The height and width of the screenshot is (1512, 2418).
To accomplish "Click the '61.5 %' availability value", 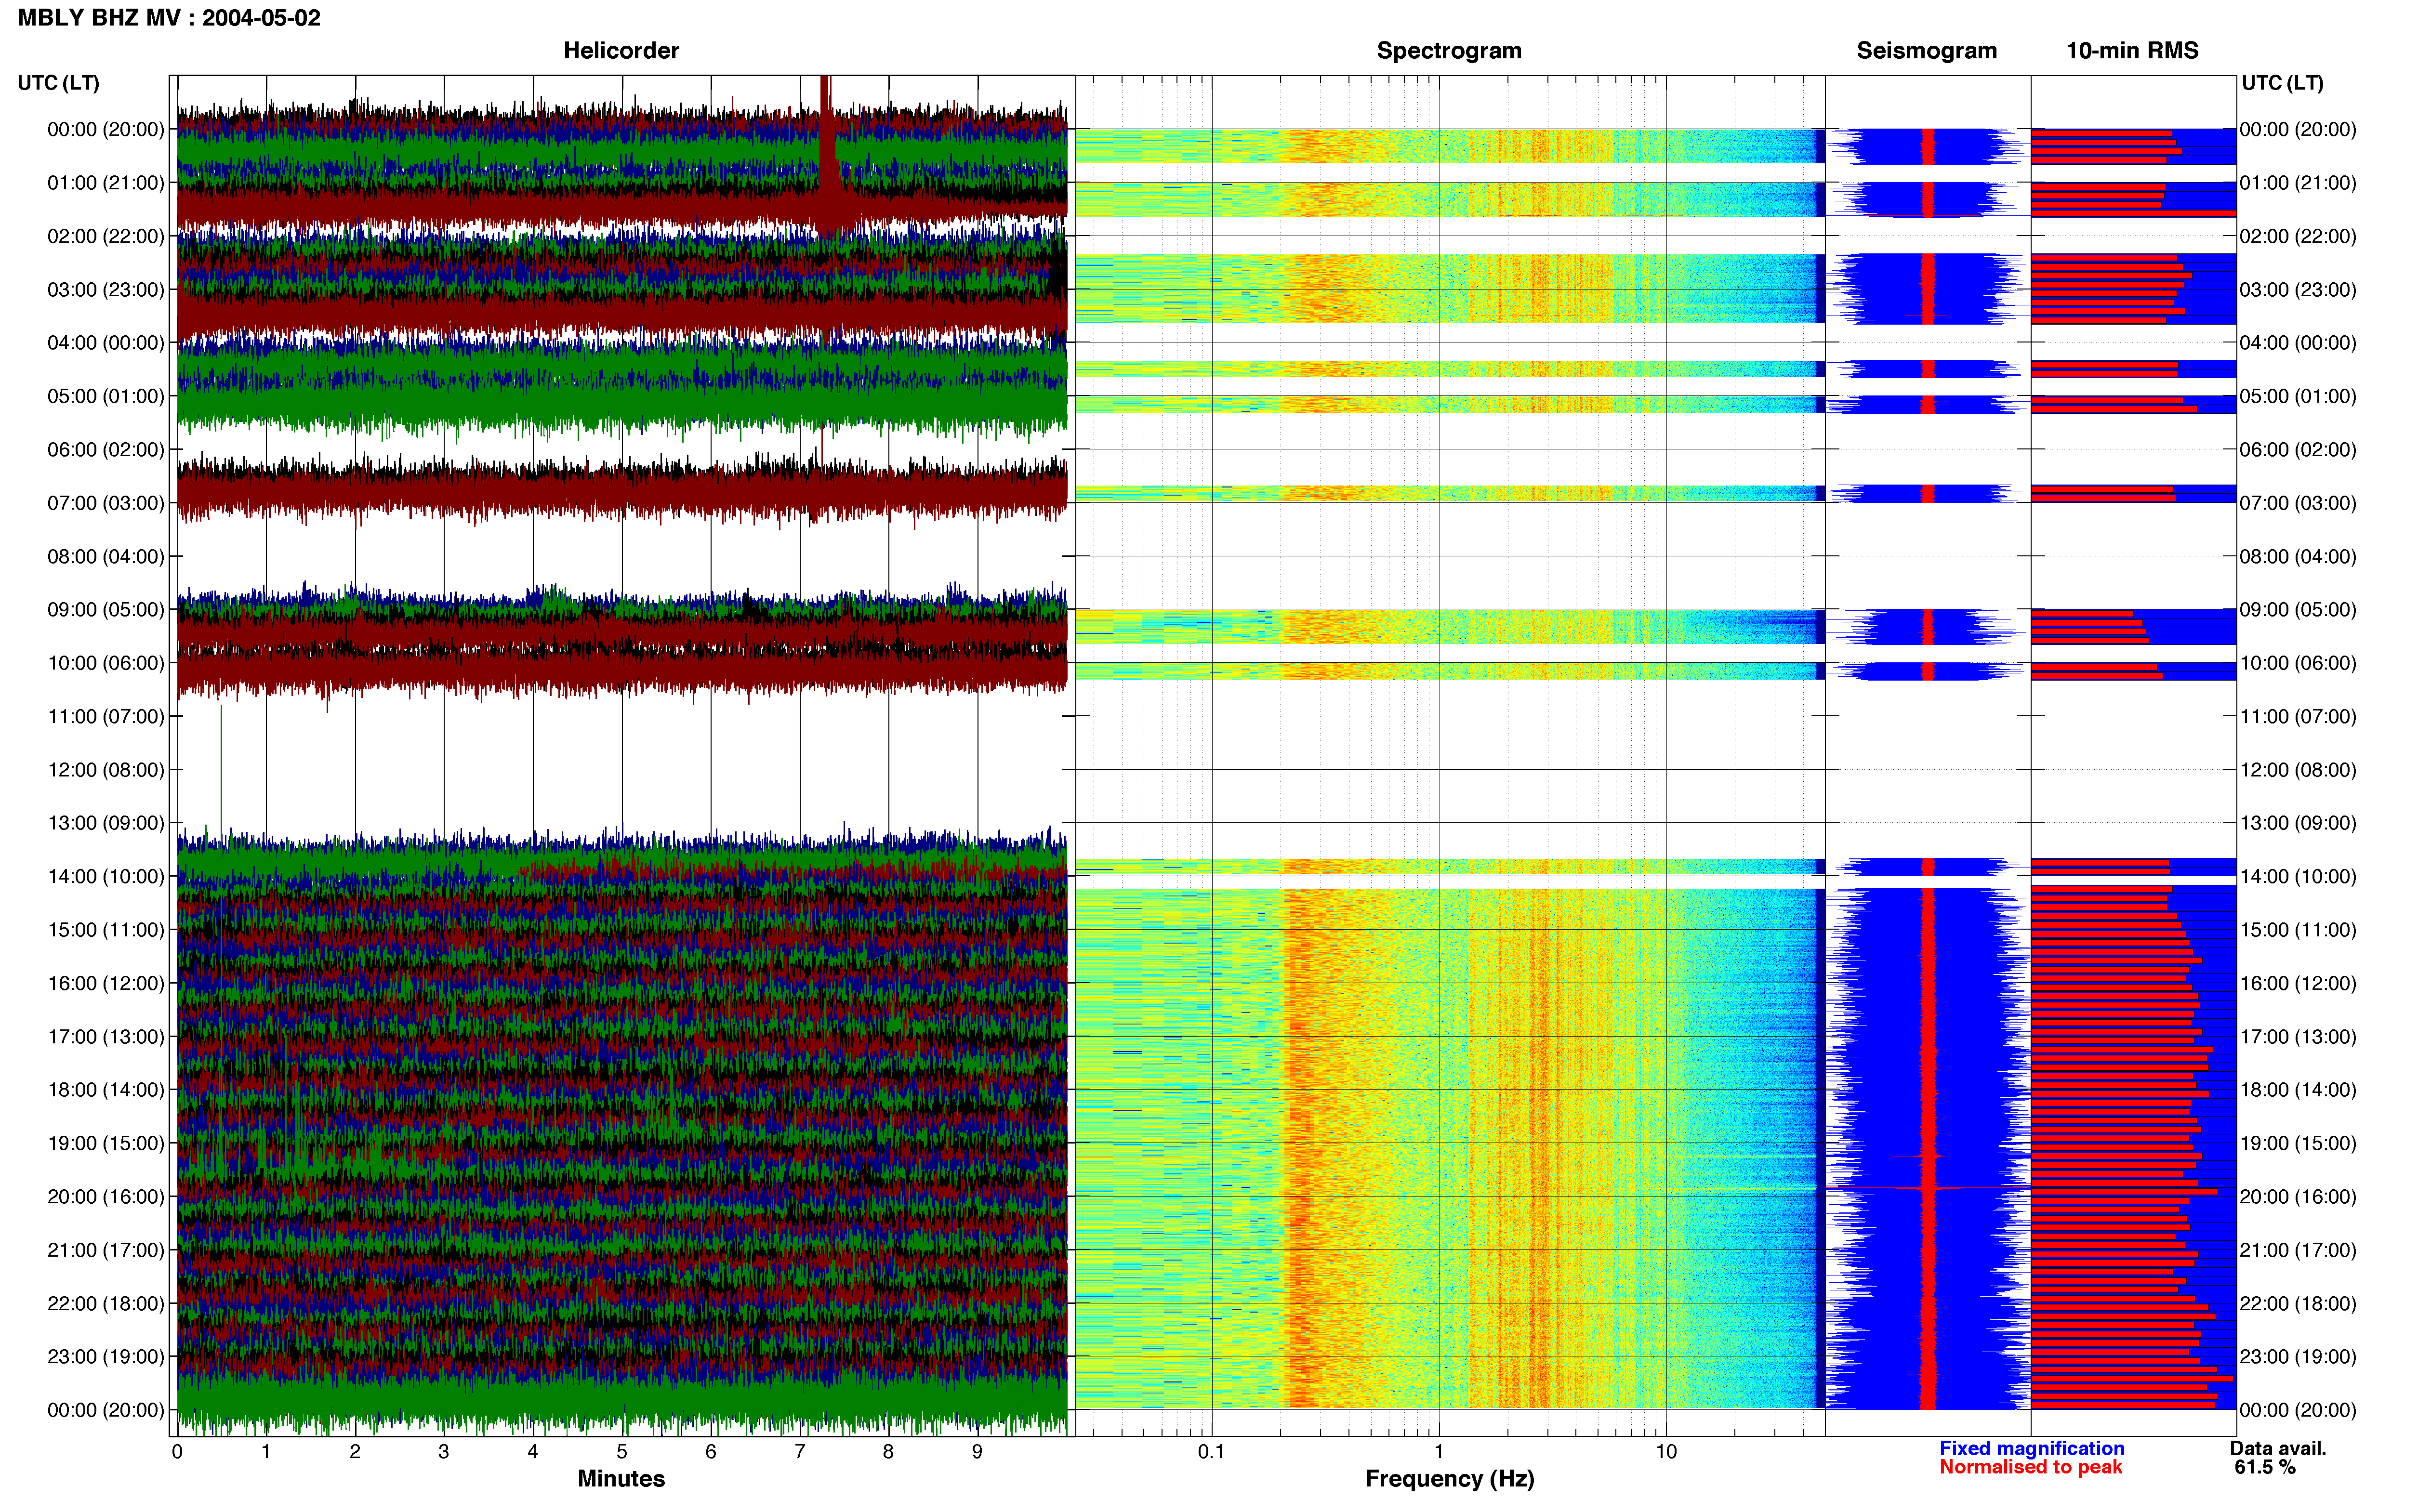I will point(2265,1468).
